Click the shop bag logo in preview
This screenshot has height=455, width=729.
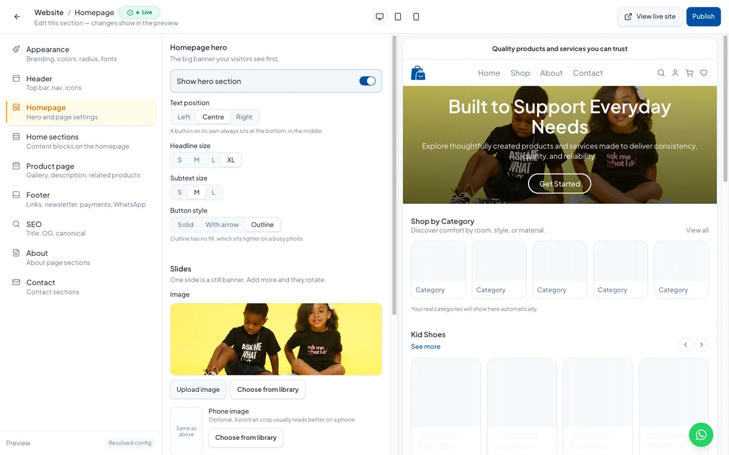click(x=418, y=73)
